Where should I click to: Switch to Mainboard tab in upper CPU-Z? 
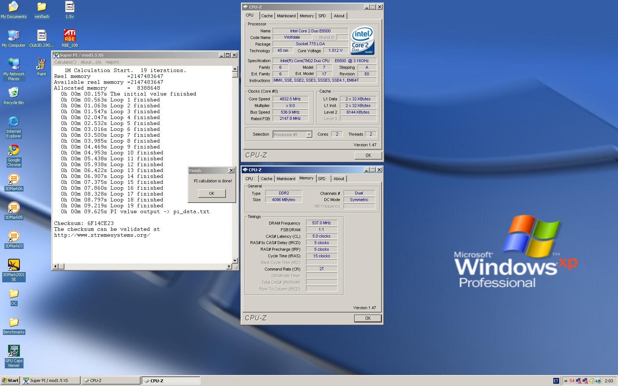(x=286, y=16)
